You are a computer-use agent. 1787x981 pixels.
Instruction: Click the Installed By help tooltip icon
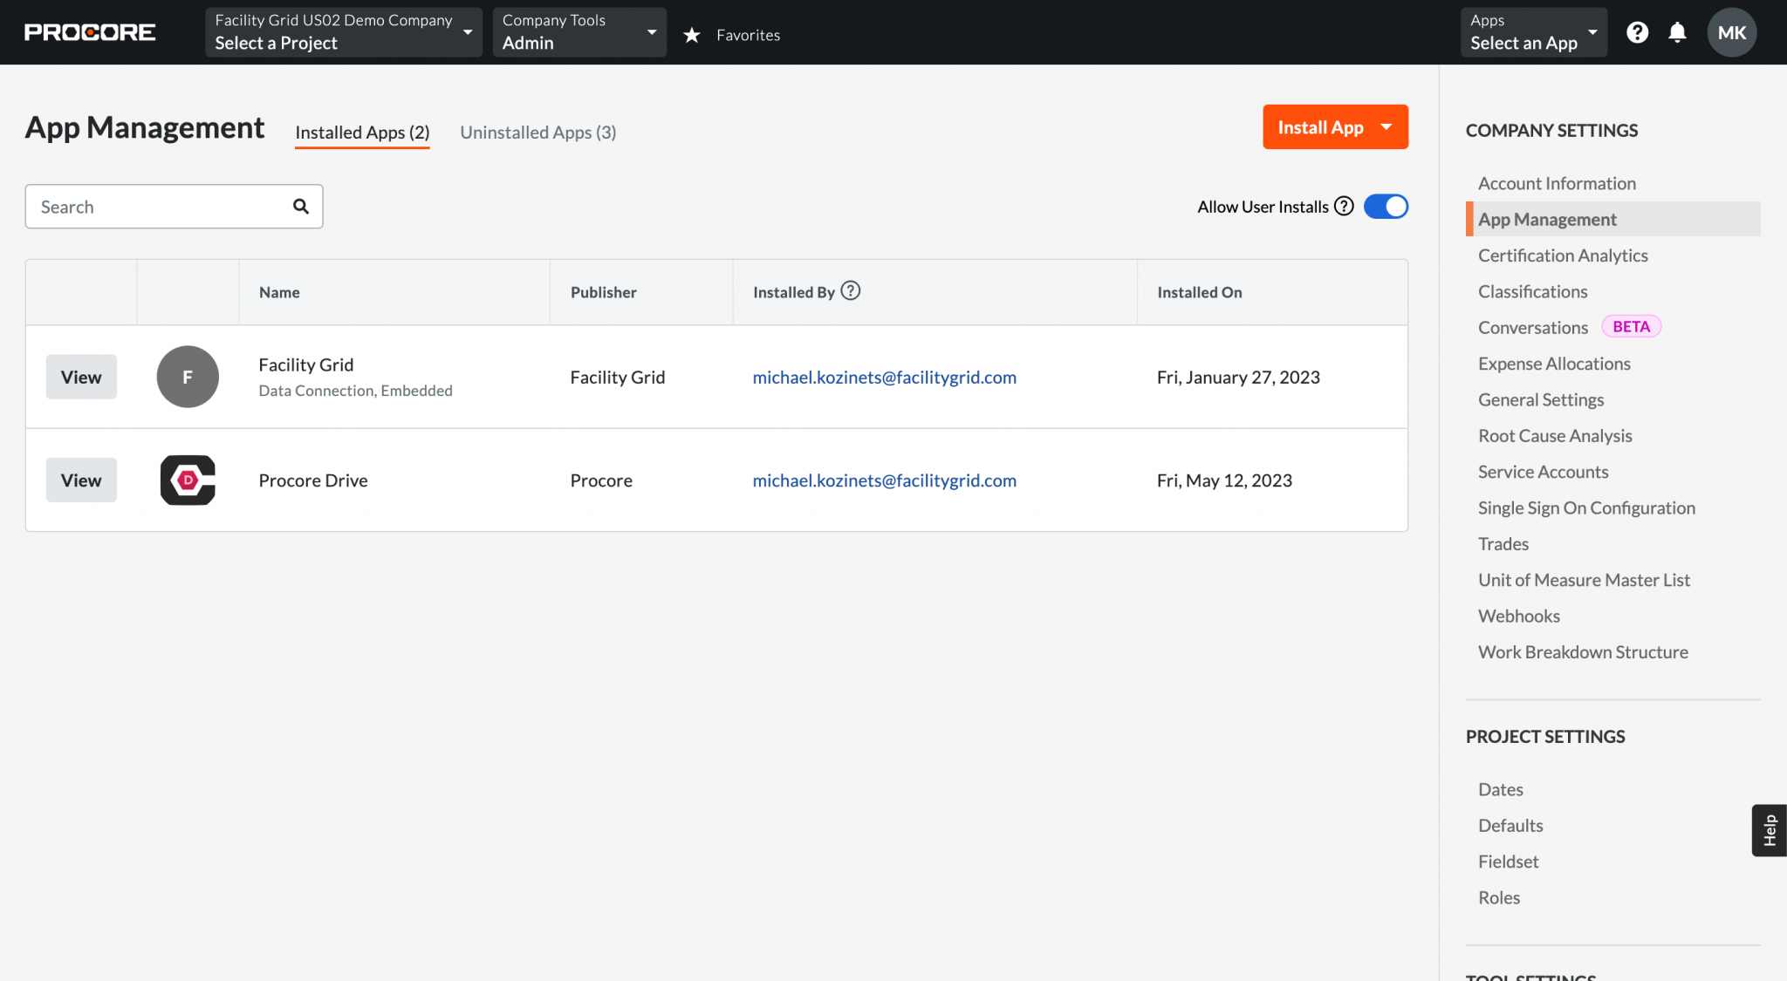(x=851, y=291)
